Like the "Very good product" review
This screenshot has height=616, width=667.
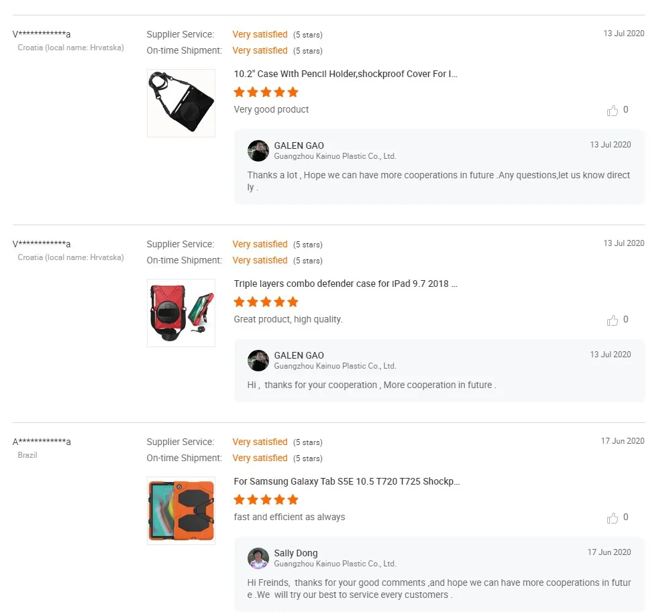pyautogui.click(x=613, y=111)
